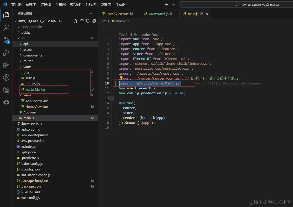Click the New Folder icon in explorer header
This screenshot has height=207, width=293.
point(82,21)
